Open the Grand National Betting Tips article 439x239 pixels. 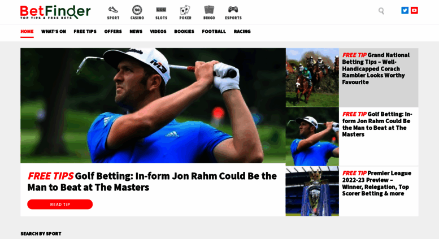(376, 68)
